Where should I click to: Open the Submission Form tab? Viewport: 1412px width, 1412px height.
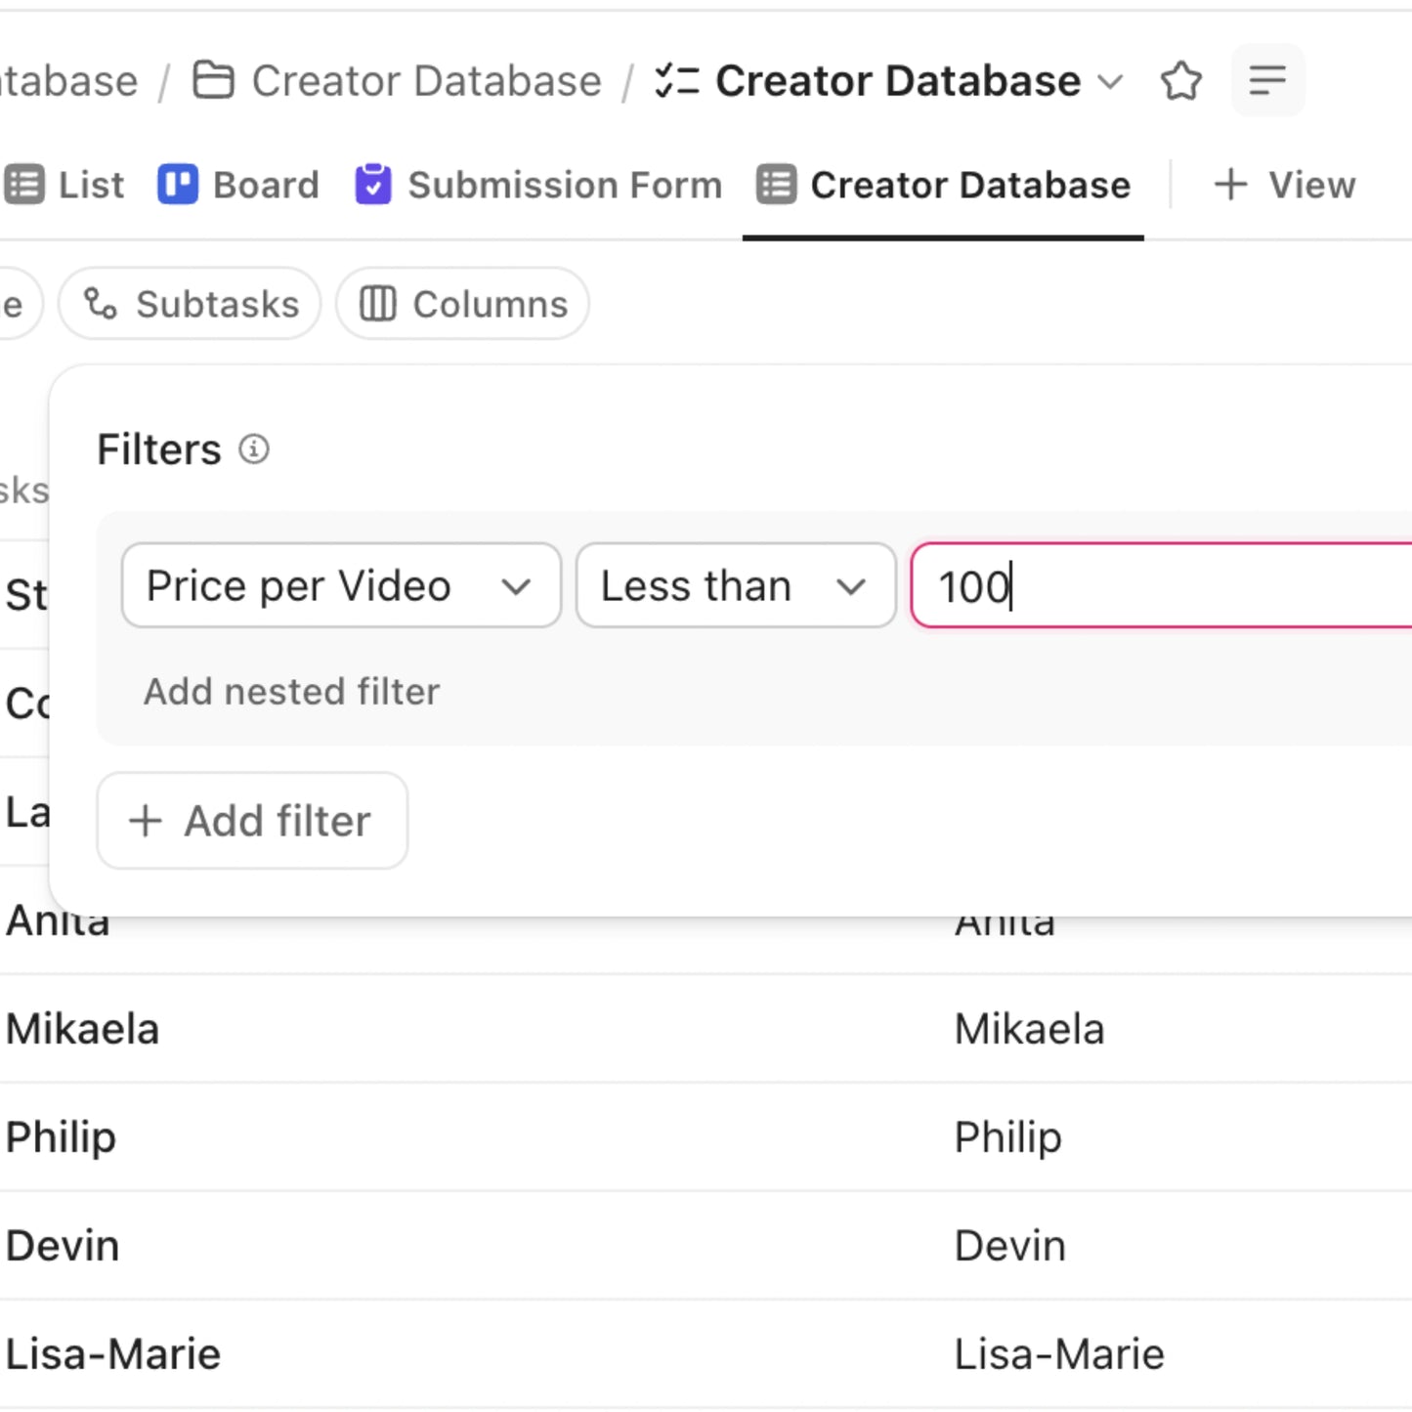(538, 185)
